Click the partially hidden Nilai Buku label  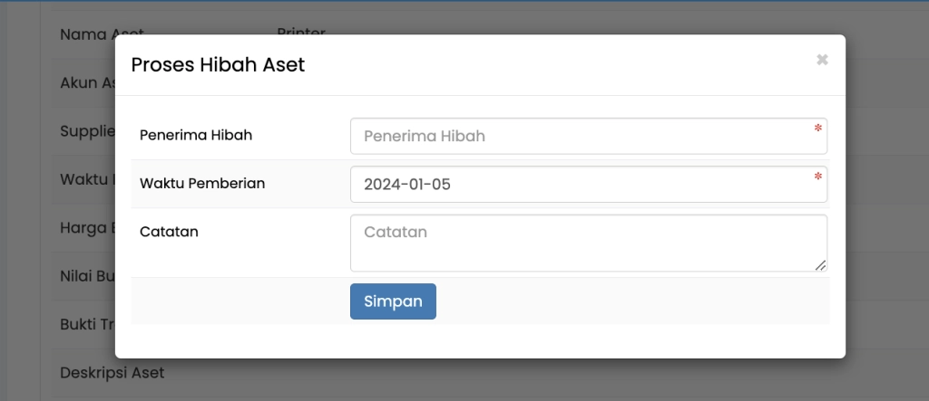87,276
